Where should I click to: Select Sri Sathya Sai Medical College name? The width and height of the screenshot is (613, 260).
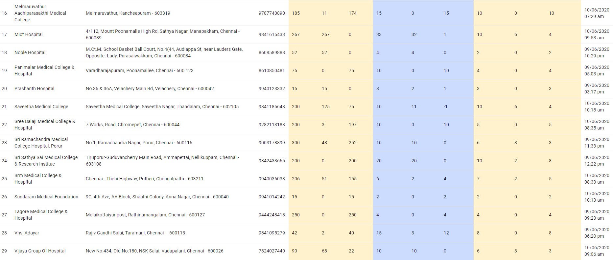click(46, 161)
